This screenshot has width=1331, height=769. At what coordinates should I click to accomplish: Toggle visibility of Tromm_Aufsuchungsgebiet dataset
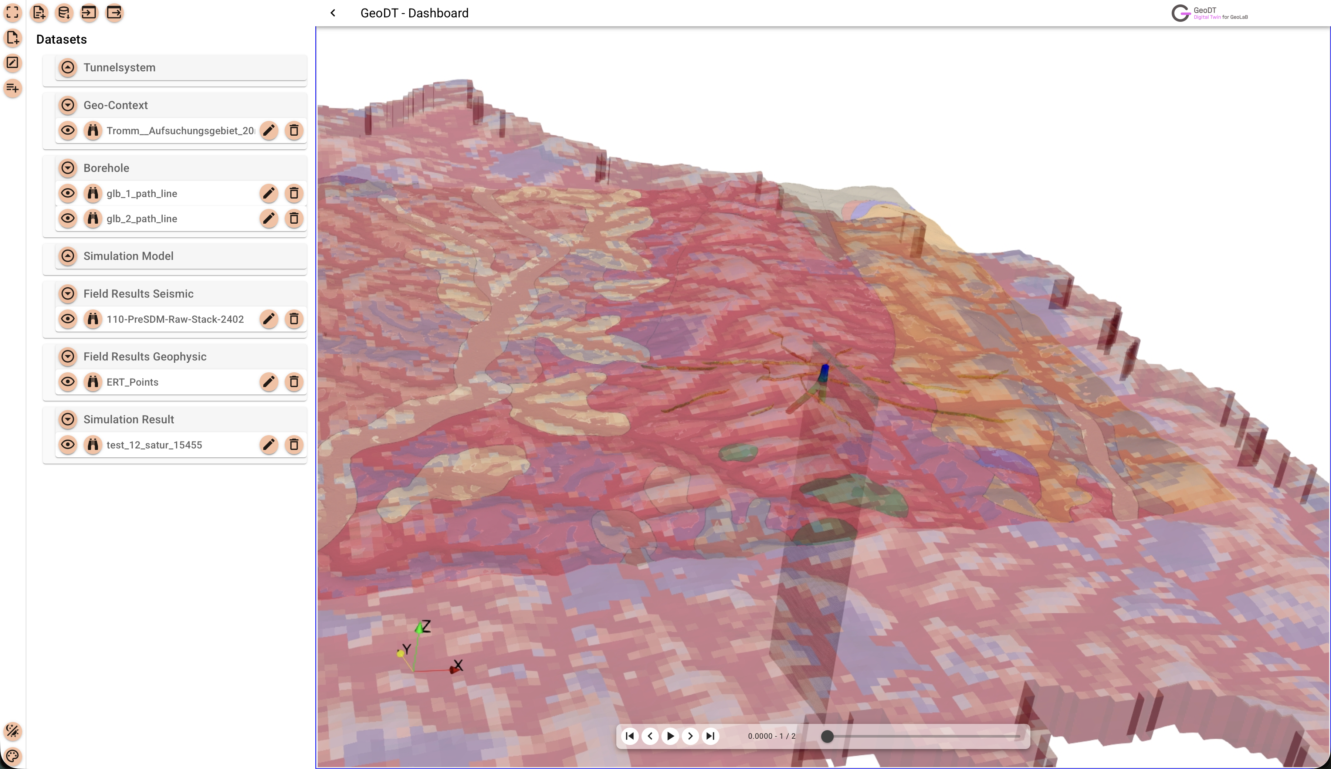point(68,131)
